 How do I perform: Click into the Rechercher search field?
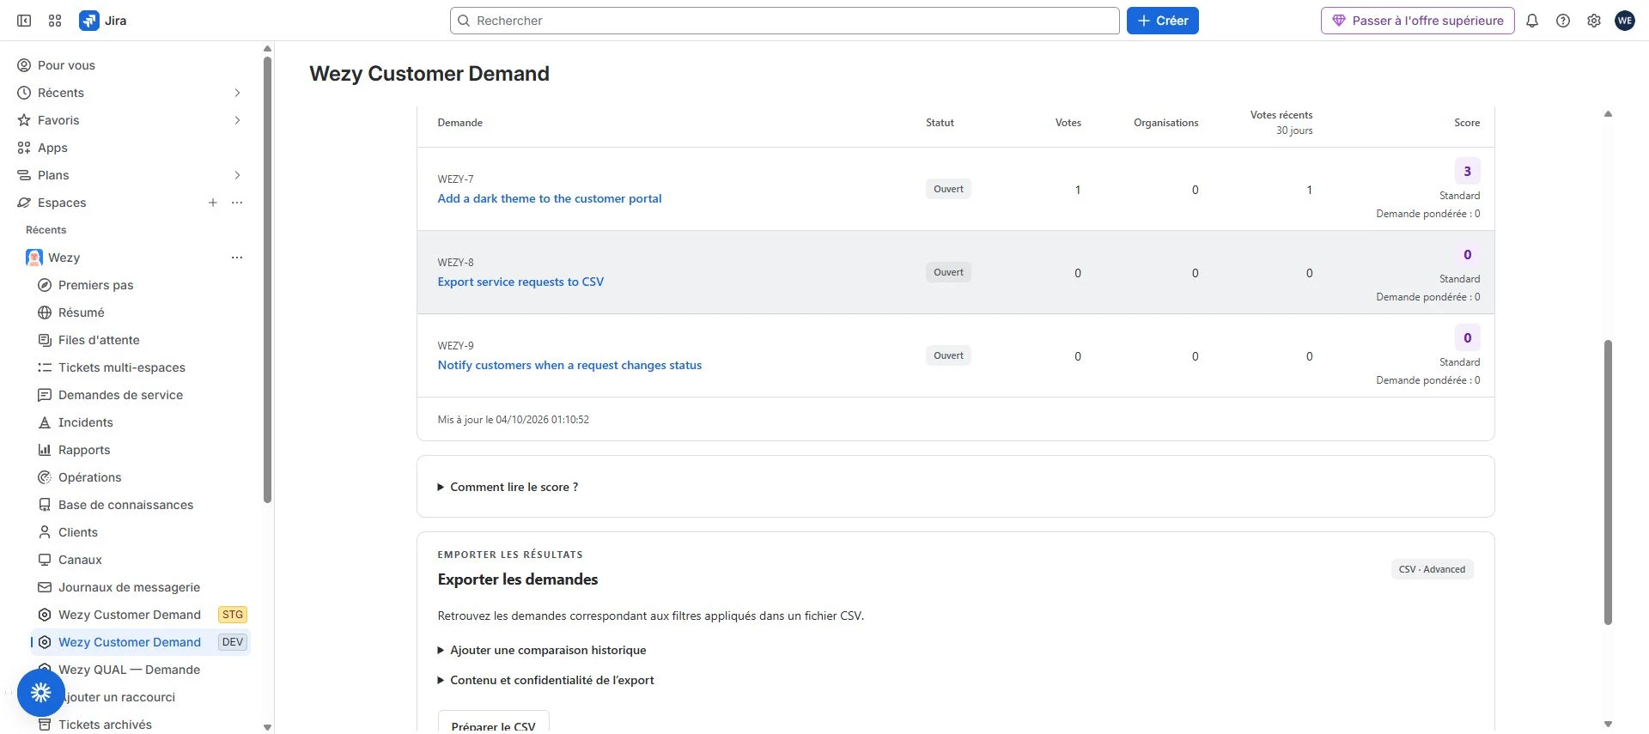click(785, 21)
